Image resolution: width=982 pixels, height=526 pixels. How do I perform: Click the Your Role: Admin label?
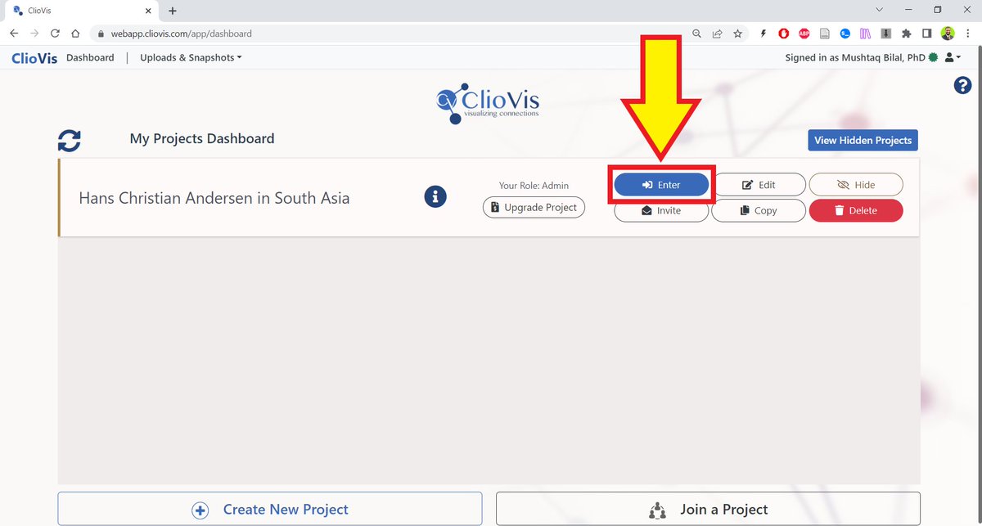(534, 186)
